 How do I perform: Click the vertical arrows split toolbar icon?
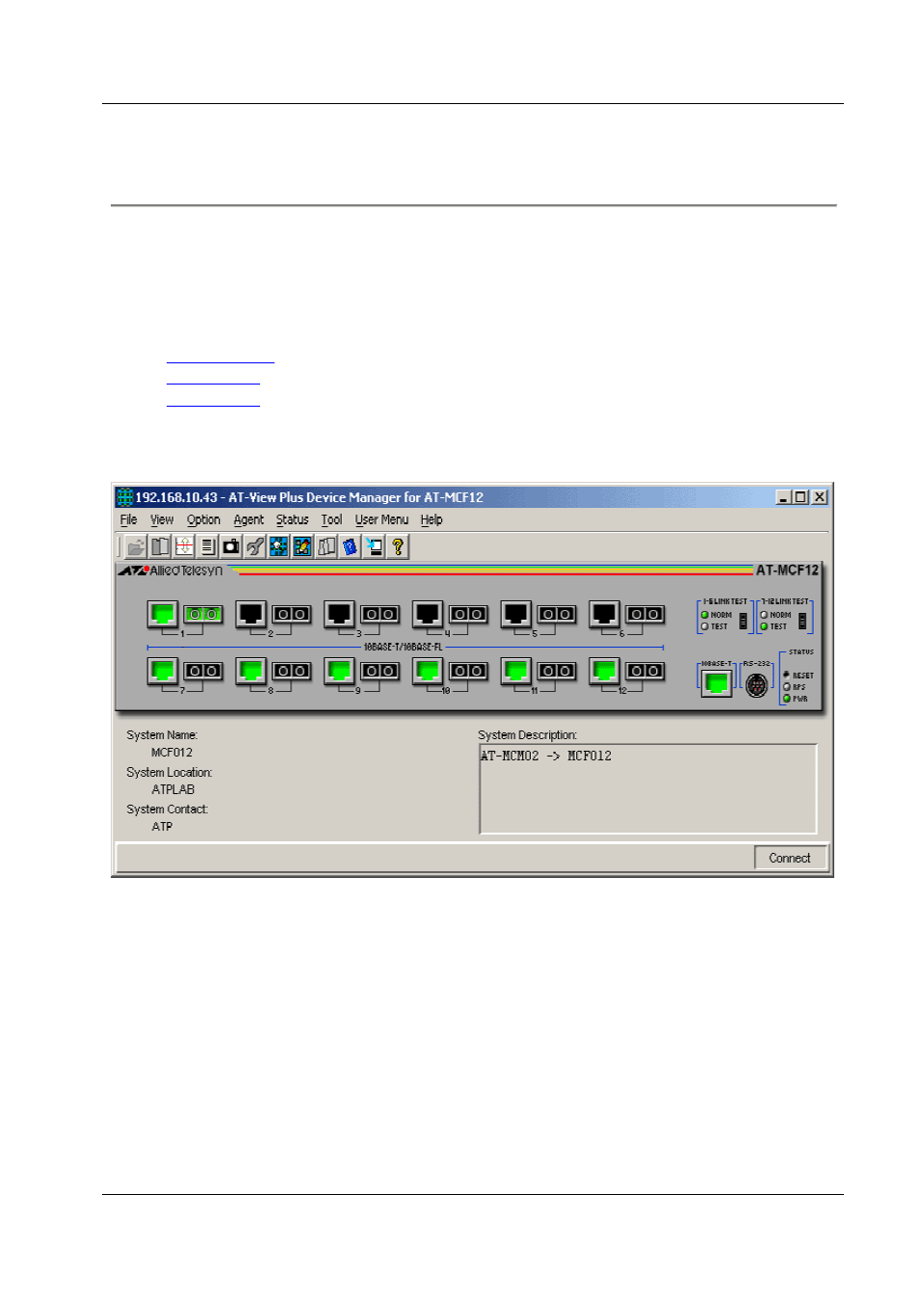[x=183, y=547]
